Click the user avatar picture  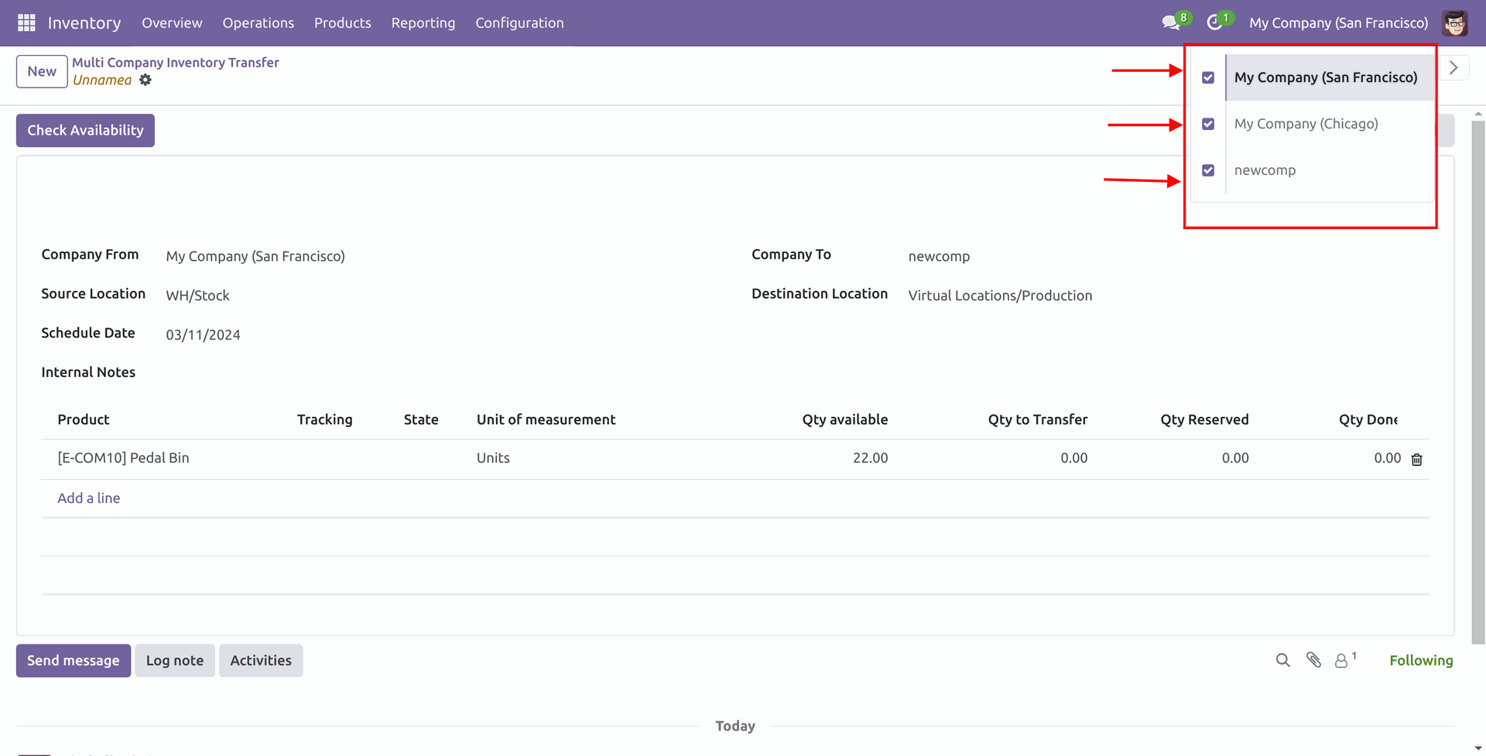(1454, 23)
